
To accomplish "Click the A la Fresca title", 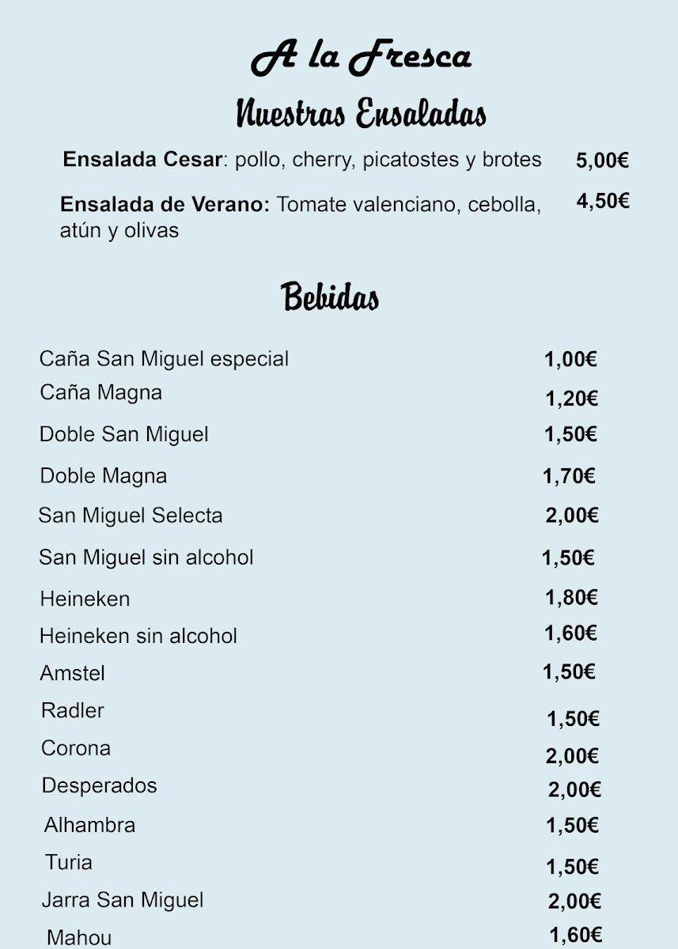I will [361, 59].
